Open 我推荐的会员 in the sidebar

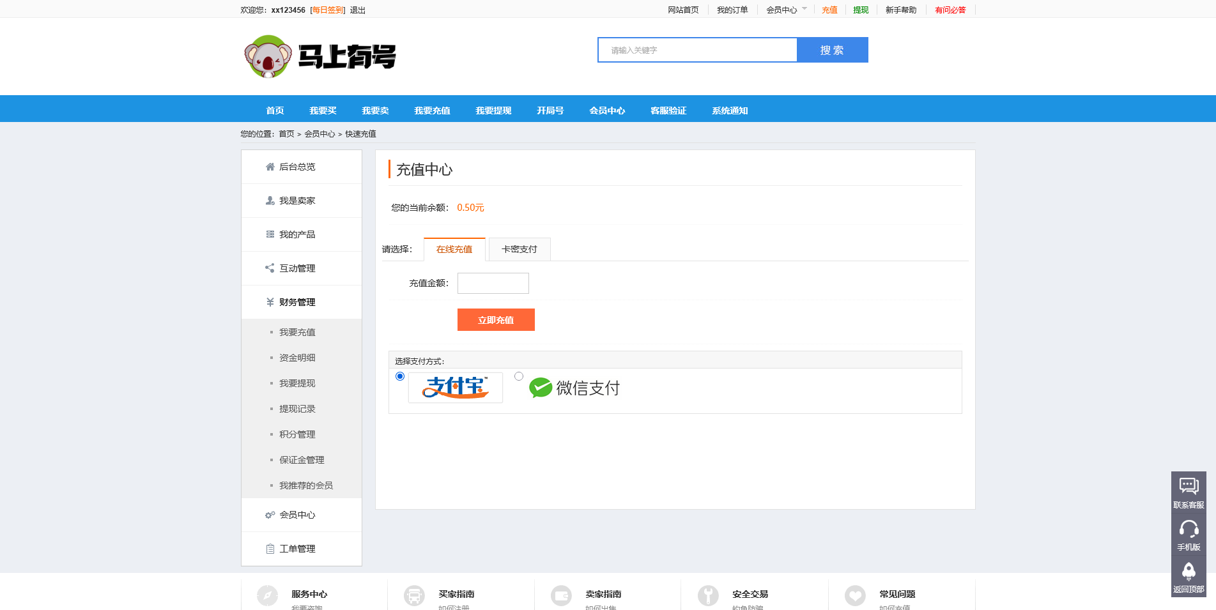tap(306, 485)
